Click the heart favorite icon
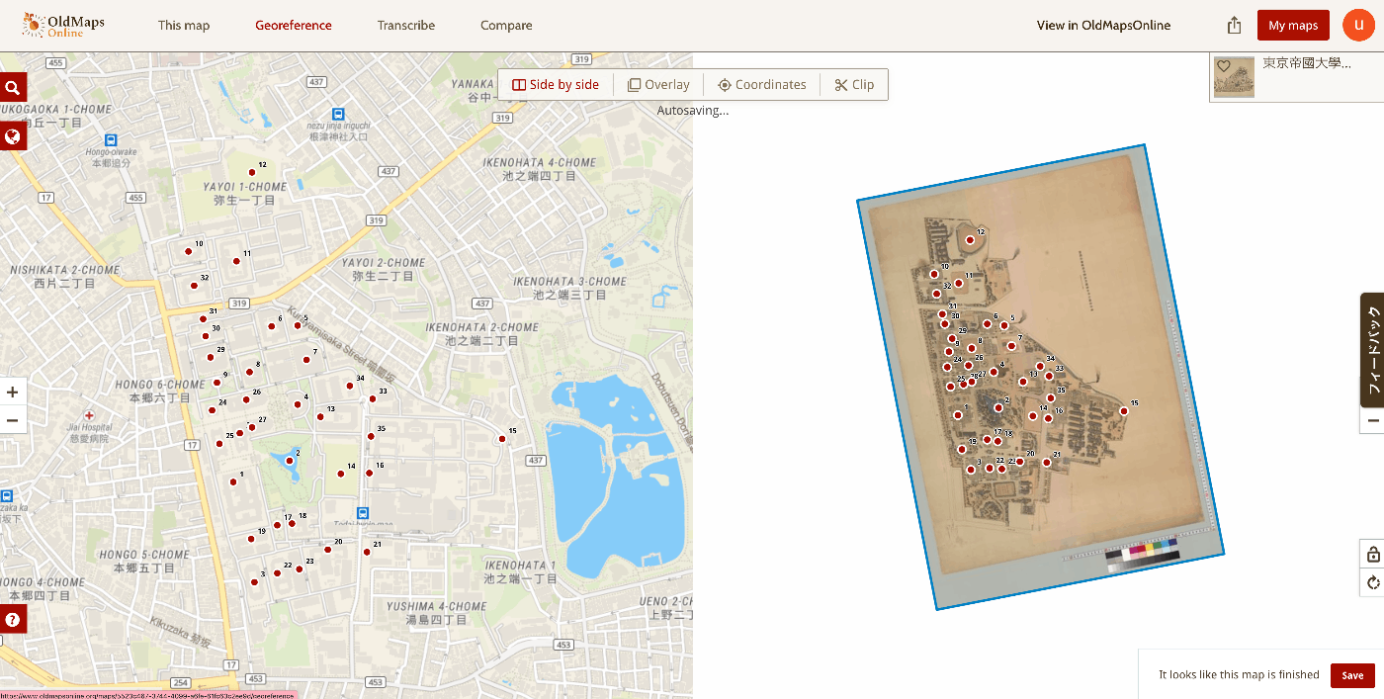This screenshot has height=699, width=1384. [1223, 66]
